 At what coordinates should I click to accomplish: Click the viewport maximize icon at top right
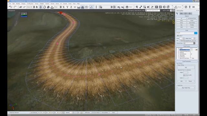point(173,11)
